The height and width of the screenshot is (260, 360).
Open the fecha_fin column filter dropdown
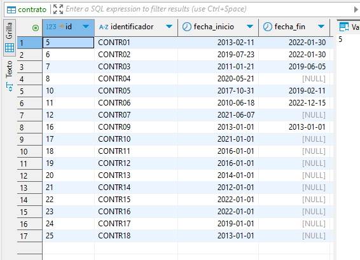(x=321, y=27)
